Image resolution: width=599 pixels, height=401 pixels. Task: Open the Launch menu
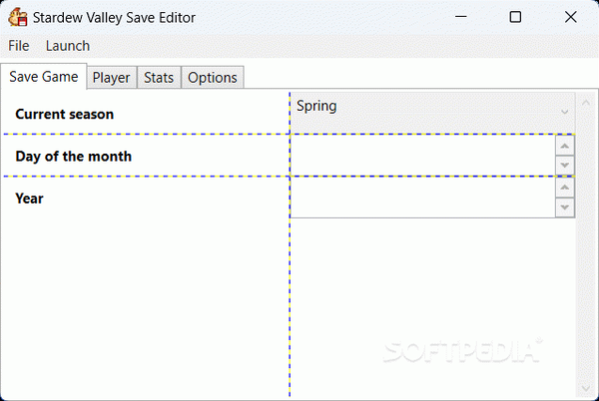point(68,46)
